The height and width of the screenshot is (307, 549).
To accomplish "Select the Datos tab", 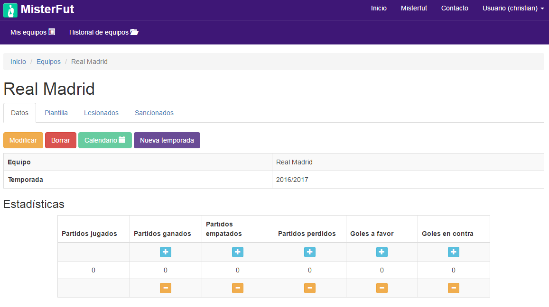I will 19,113.
